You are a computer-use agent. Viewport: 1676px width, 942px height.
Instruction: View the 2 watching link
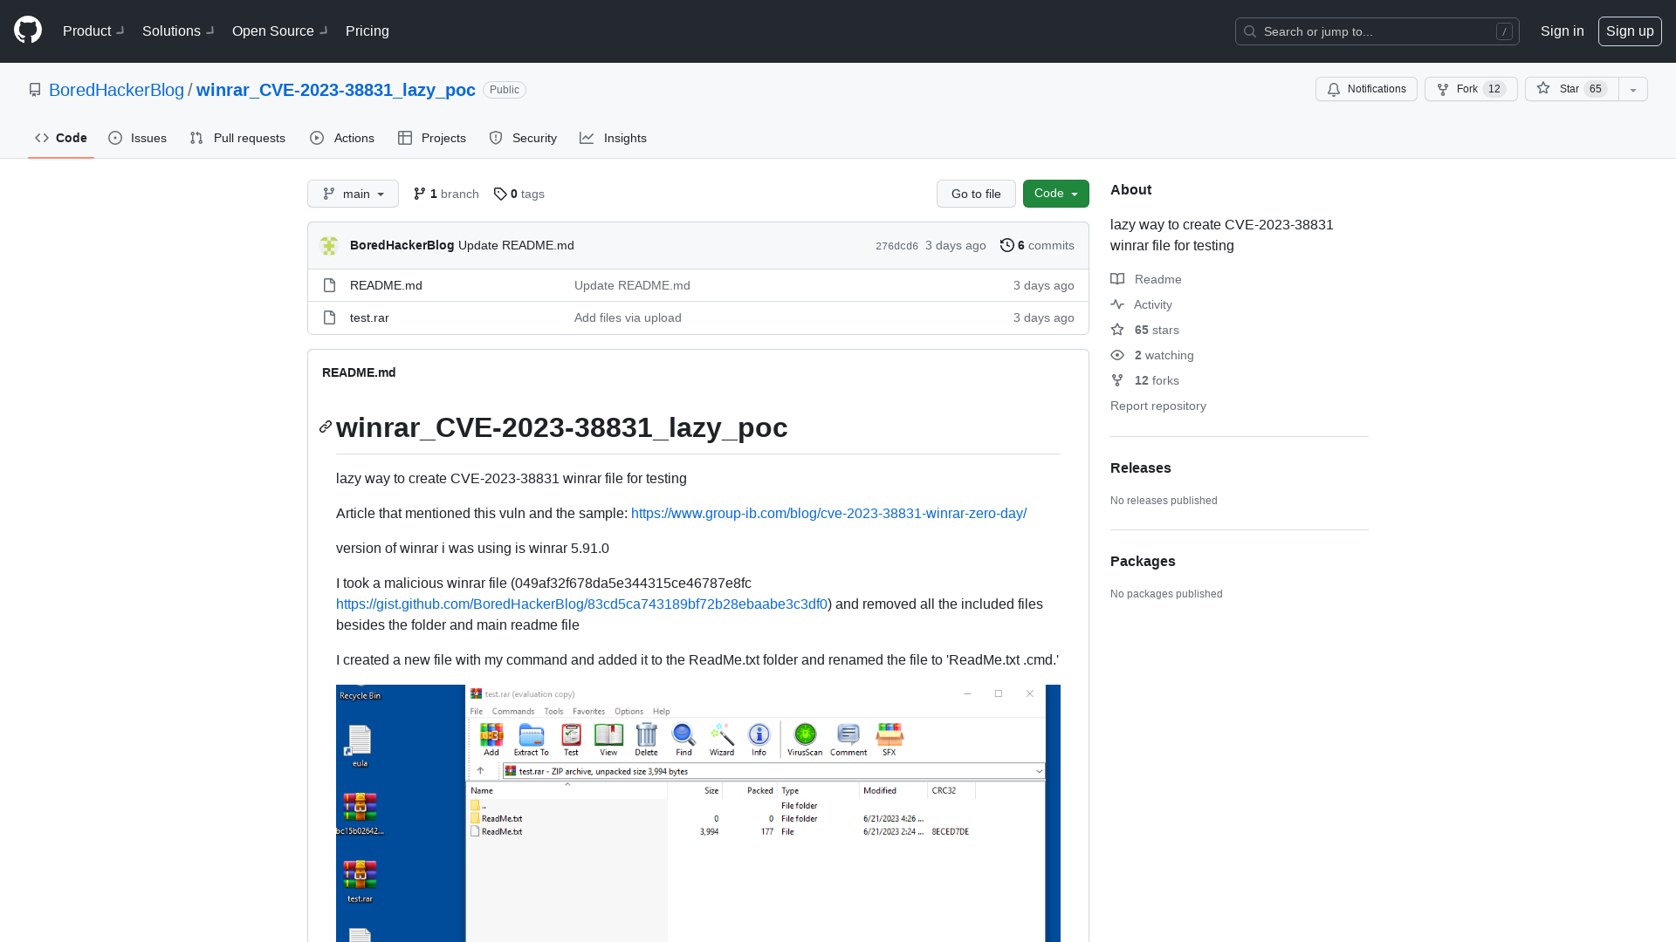click(1152, 355)
